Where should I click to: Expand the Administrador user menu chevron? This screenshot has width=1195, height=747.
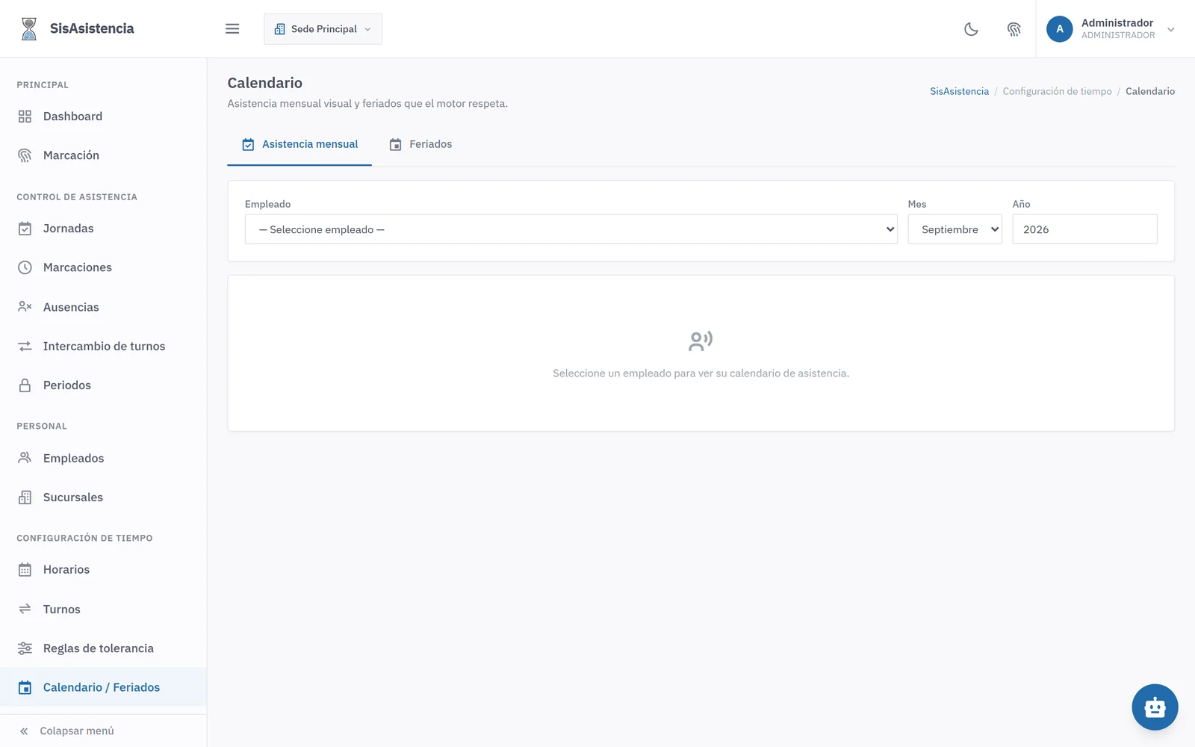tap(1170, 30)
